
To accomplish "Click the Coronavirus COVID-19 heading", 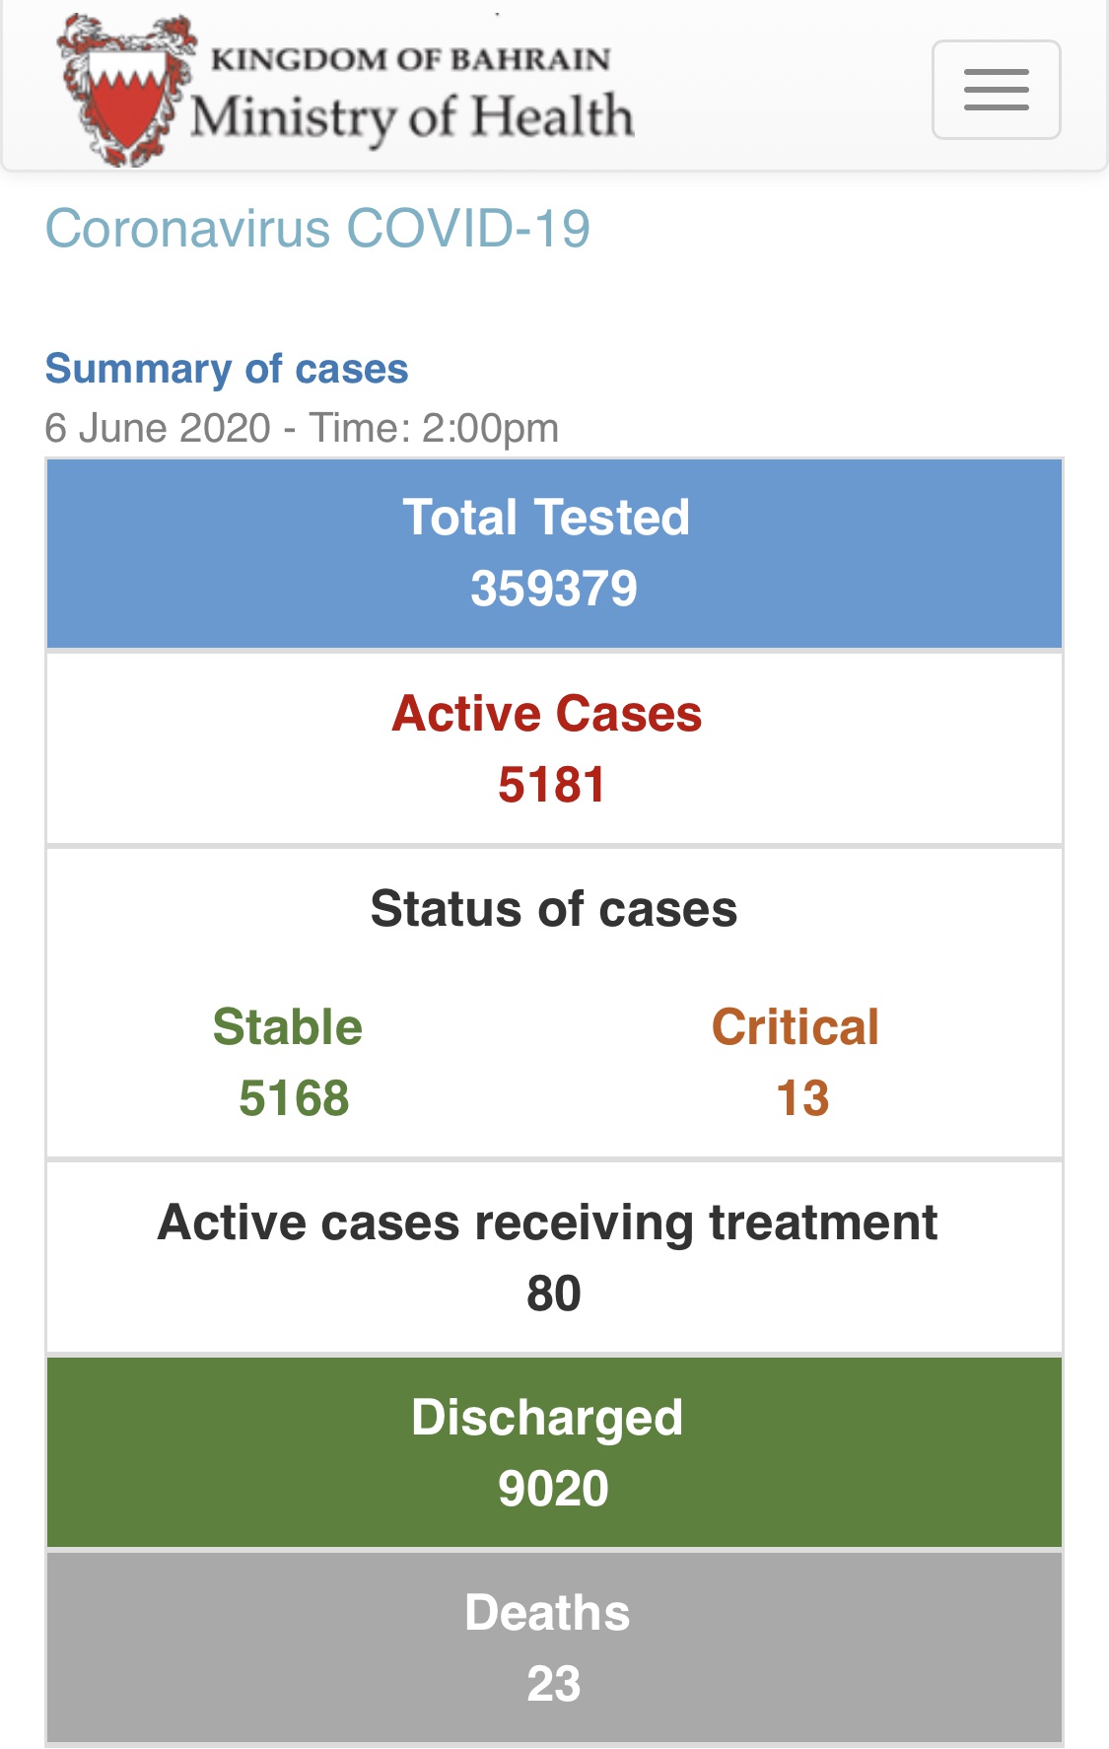I will tap(317, 229).
